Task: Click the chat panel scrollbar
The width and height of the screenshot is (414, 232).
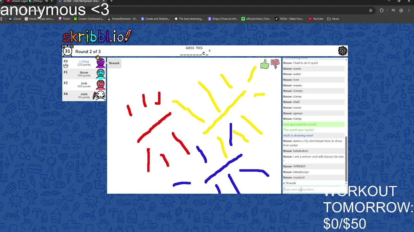Action: (x=346, y=159)
